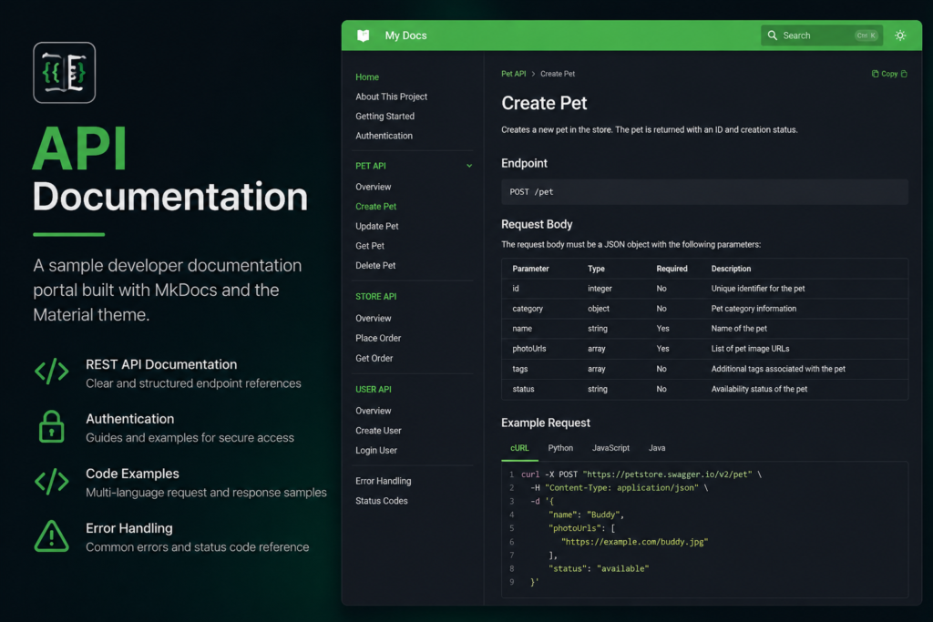The height and width of the screenshot is (622, 933).
Task: Click the page icon right of the Copy label
Action: [904, 74]
